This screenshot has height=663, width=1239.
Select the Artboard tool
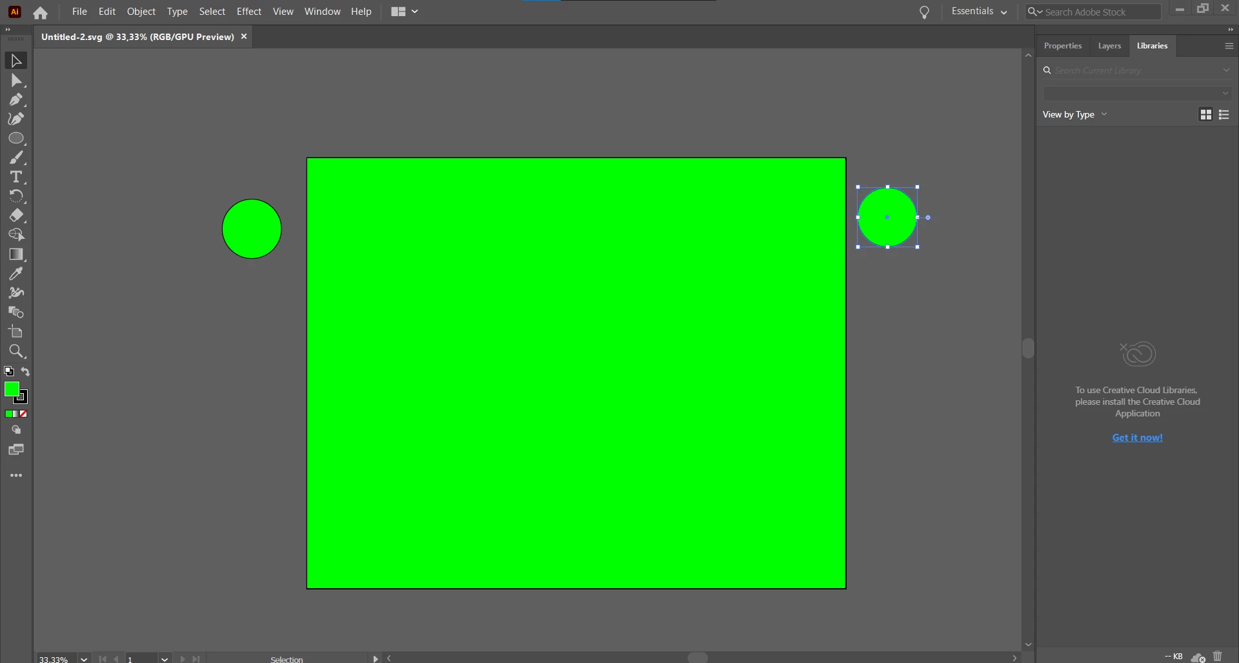point(16,332)
